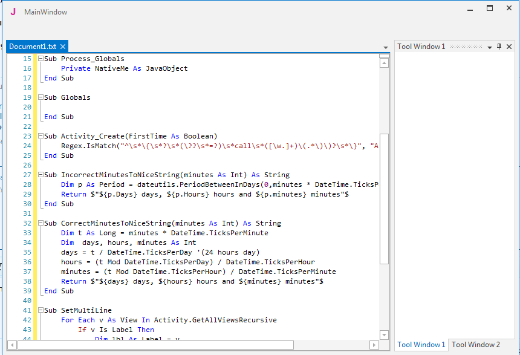The image size is (520, 355).
Task: Click the vertical scrollbar thumb
Action: click(384, 199)
